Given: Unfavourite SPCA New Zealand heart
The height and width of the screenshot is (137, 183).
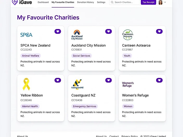Looking at the screenshot, I should tap(58, 31).
